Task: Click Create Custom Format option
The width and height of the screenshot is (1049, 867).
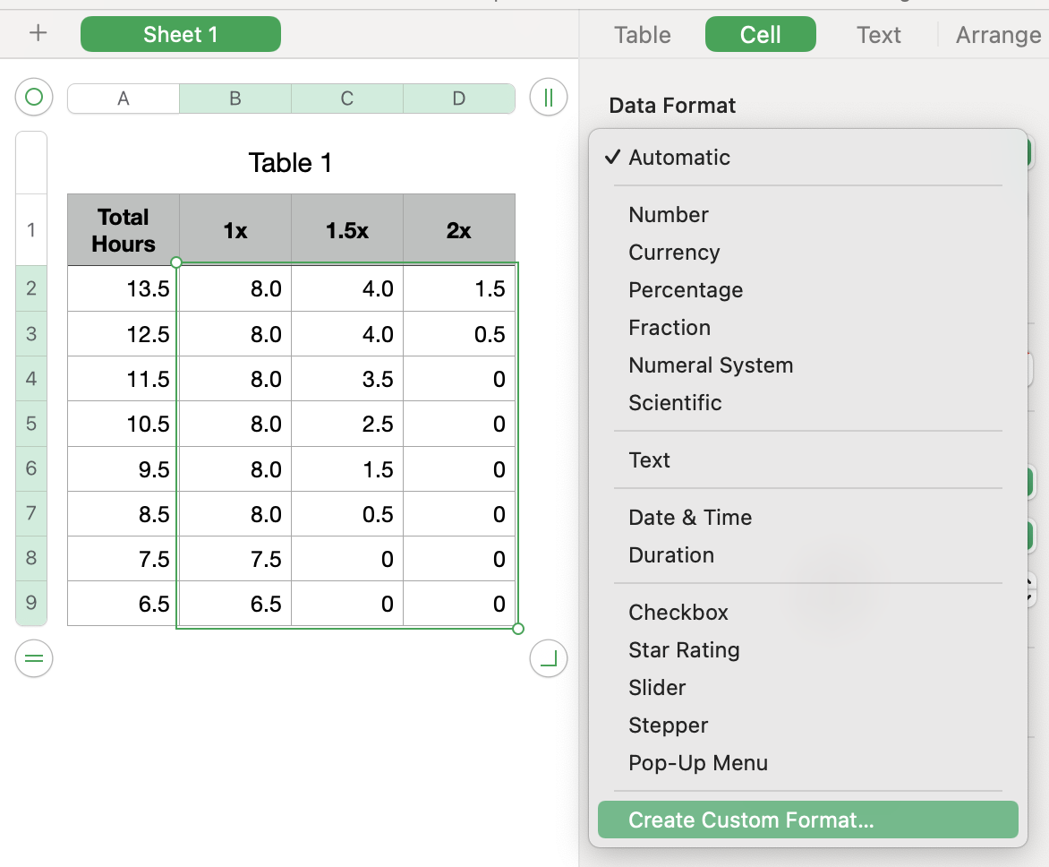Action: tap(750, 820)
